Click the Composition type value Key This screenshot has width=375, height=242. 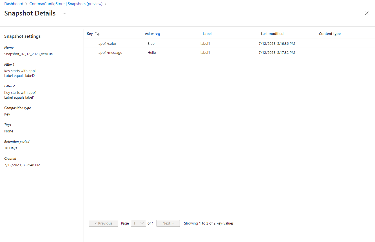pos(7,114)
